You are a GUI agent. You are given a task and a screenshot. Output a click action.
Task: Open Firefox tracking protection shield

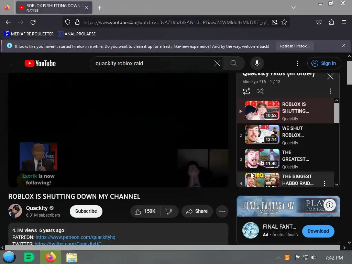point(68,22)
